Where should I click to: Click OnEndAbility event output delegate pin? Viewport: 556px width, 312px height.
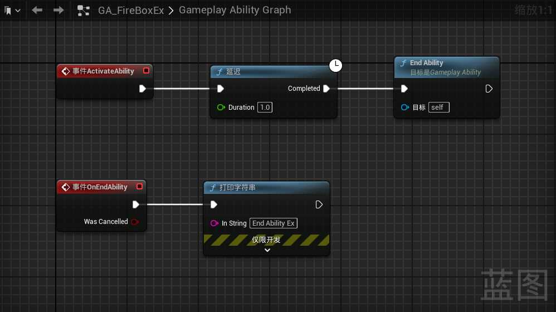140,187
